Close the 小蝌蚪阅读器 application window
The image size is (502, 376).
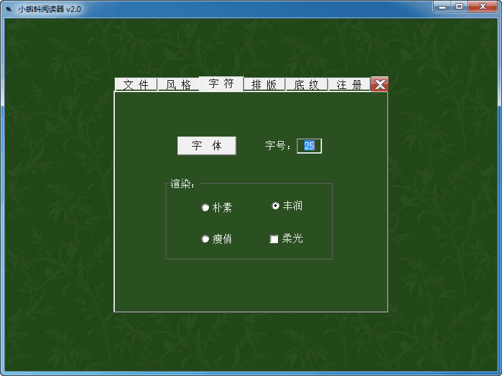484,6
